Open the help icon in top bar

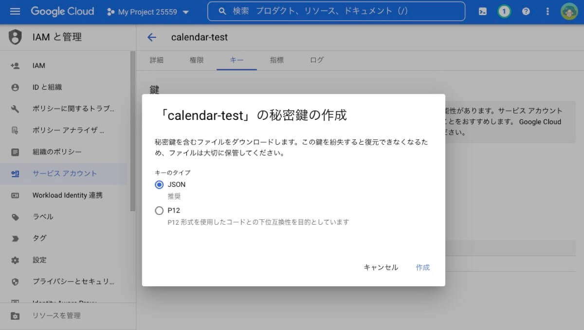526,11
